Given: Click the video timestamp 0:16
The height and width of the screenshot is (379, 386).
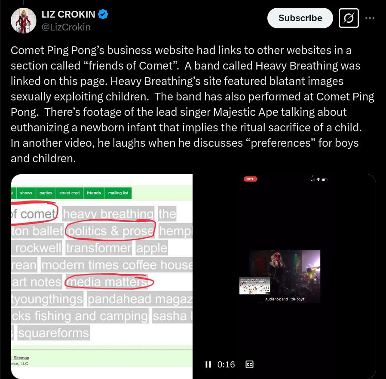Looking at the screenshot, I should [226, 364].
